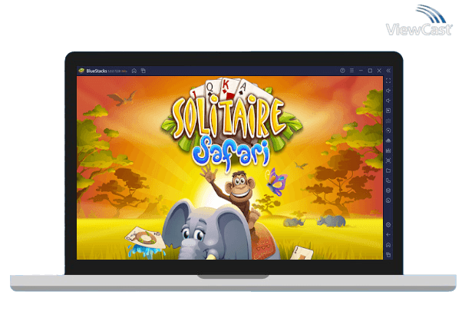Open the media folder icon in sidebar
Viewport: 462px width, 318px height.
(388, 171)
